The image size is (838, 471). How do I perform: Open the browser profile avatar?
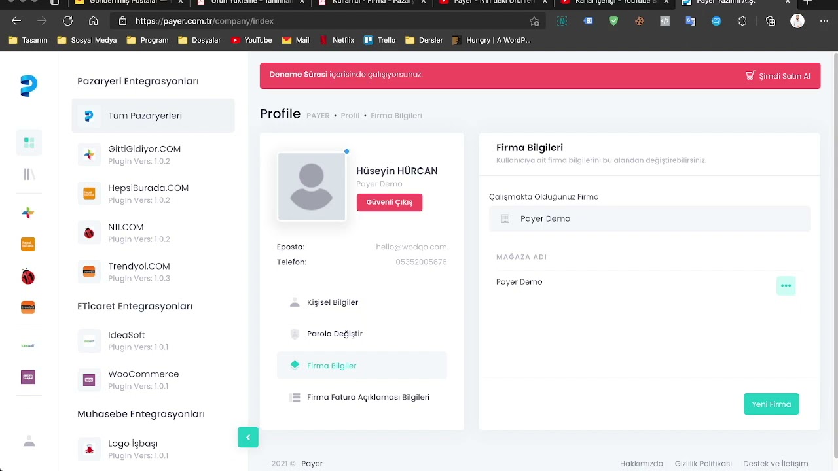pos(797,21)
